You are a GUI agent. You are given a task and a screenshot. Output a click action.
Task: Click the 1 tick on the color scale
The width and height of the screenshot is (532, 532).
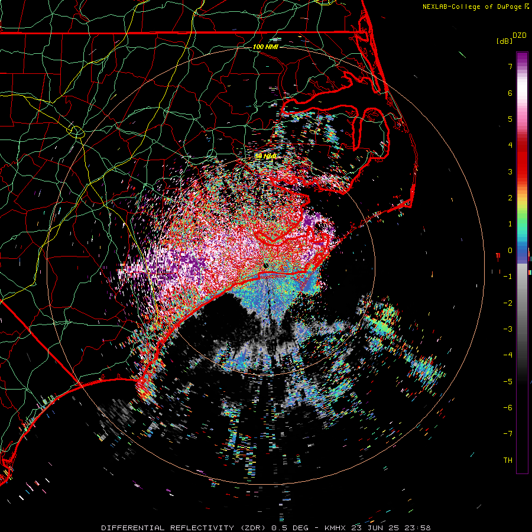(510, 224)
